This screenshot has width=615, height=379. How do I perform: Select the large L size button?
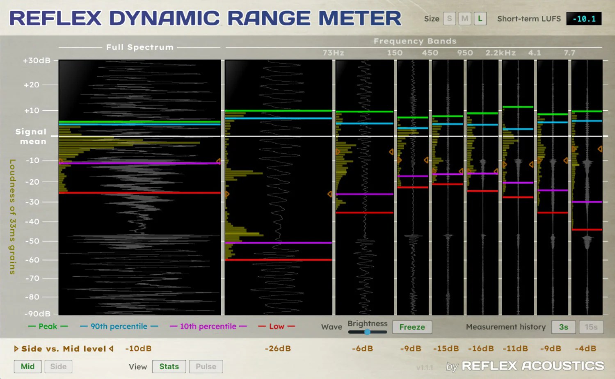[480, 18]
